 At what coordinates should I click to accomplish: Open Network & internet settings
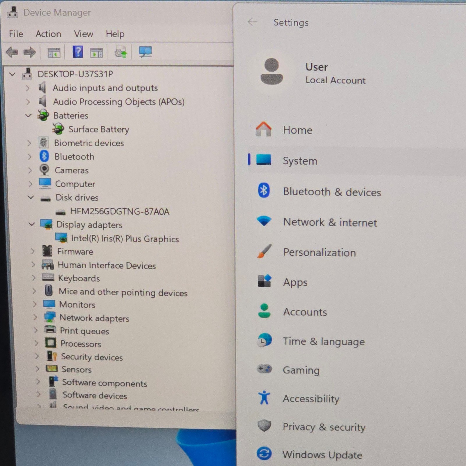coord(330,222)
